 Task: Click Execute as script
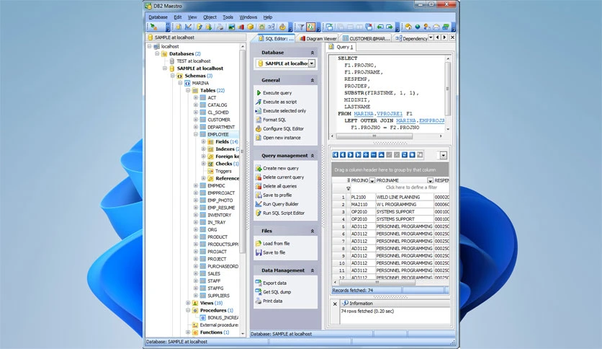coord(277,102)
